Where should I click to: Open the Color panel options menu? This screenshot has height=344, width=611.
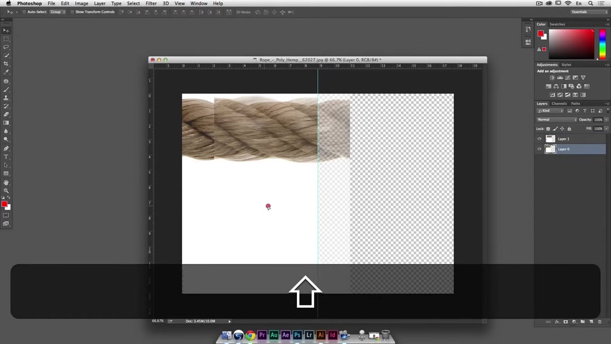(x=606, y=24)
